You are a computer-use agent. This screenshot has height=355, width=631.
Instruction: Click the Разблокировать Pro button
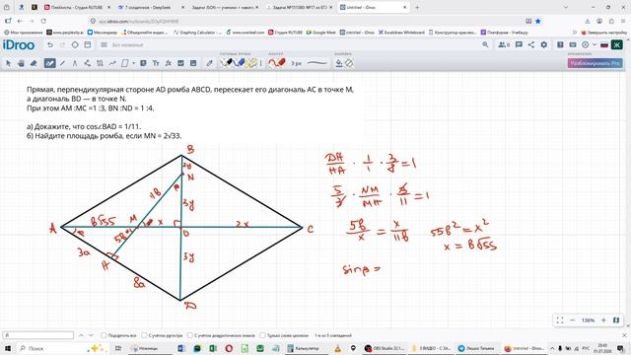click(x=596, y=63)
